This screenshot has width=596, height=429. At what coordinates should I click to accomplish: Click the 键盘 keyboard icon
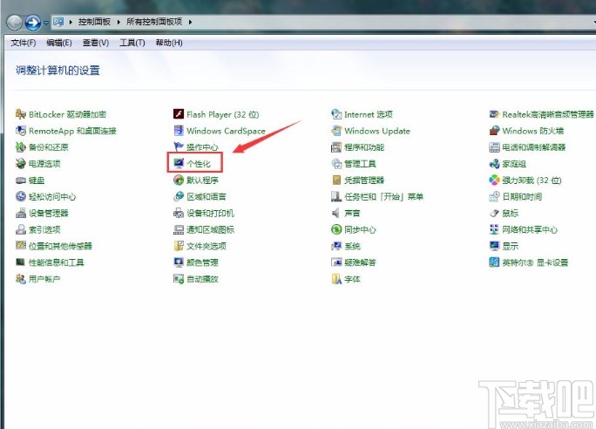point(21,180)
